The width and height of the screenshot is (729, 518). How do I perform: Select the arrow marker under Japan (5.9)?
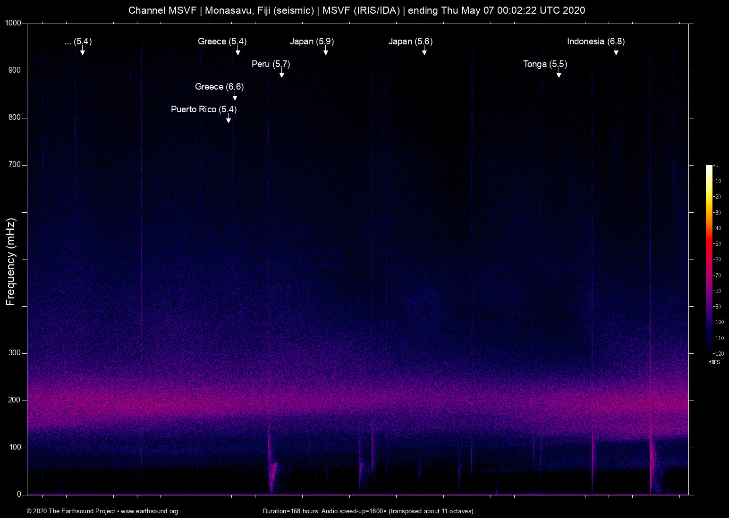coord(325,50)
